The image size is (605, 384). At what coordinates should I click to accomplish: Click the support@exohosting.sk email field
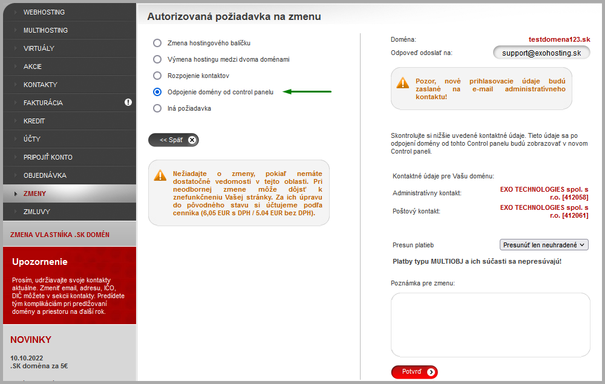542,53
